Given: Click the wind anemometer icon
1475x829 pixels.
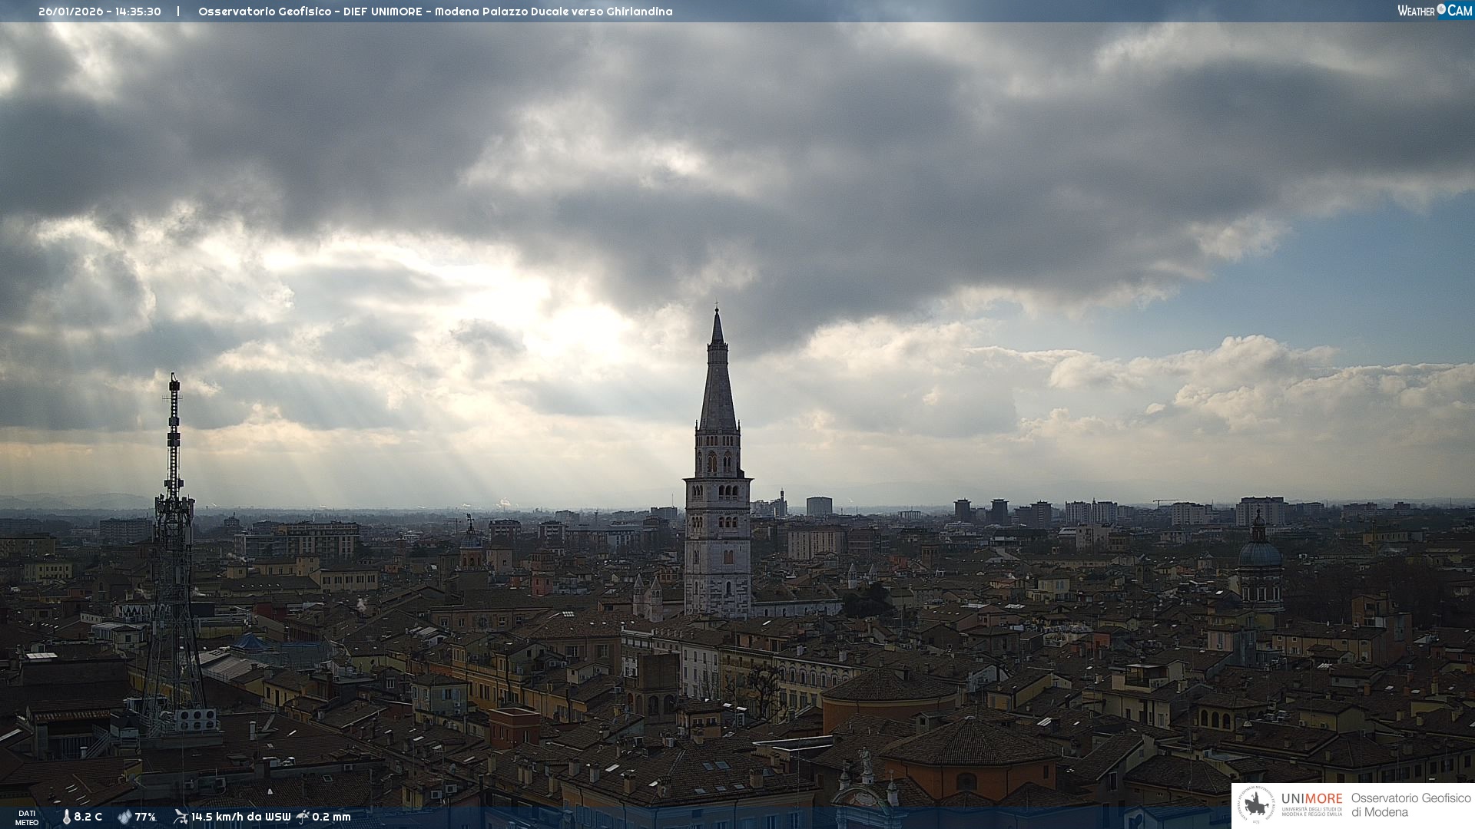Looking at the screenshot, I should (x=181, y=816).
